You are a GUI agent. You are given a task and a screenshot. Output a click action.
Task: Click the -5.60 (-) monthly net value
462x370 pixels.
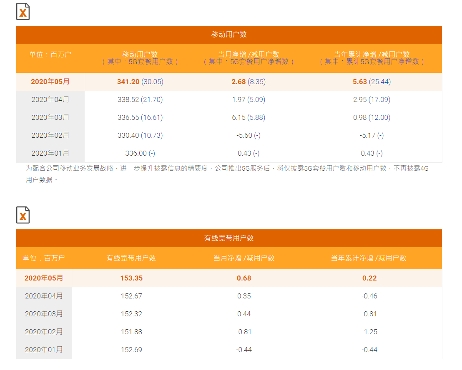tap(246, 135)
